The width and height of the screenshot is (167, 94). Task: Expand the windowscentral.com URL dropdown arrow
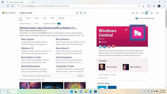click(46, 31)
